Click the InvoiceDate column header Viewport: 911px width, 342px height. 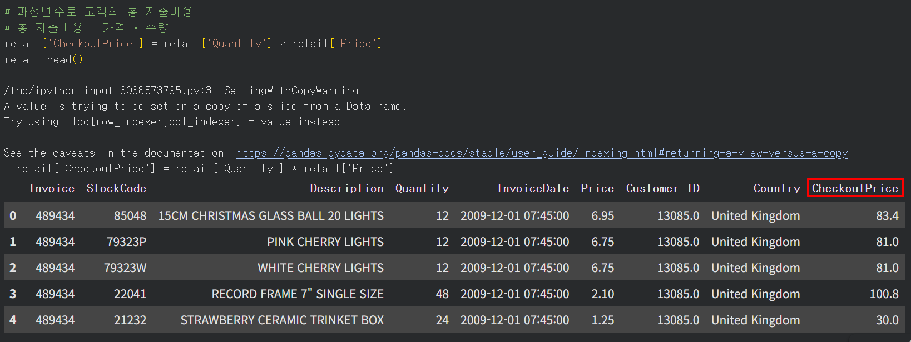[x=533, y=188]
